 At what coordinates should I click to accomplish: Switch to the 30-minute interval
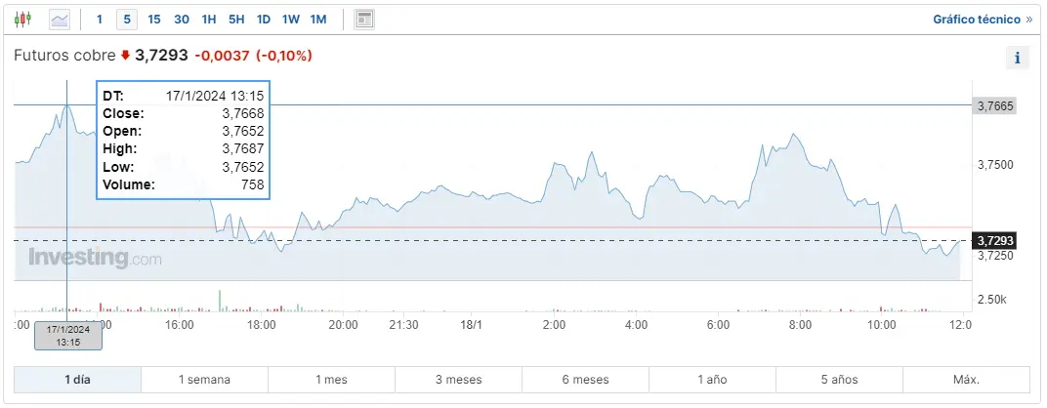click(182, 19)
